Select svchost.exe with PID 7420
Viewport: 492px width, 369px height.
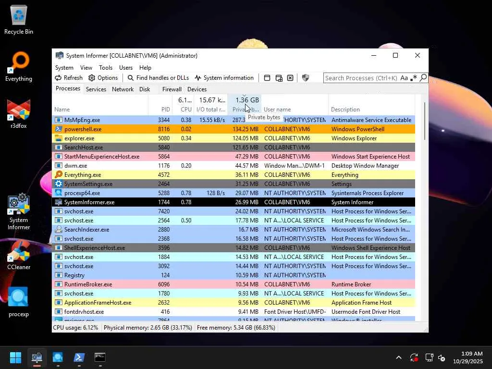coord(234,211)
